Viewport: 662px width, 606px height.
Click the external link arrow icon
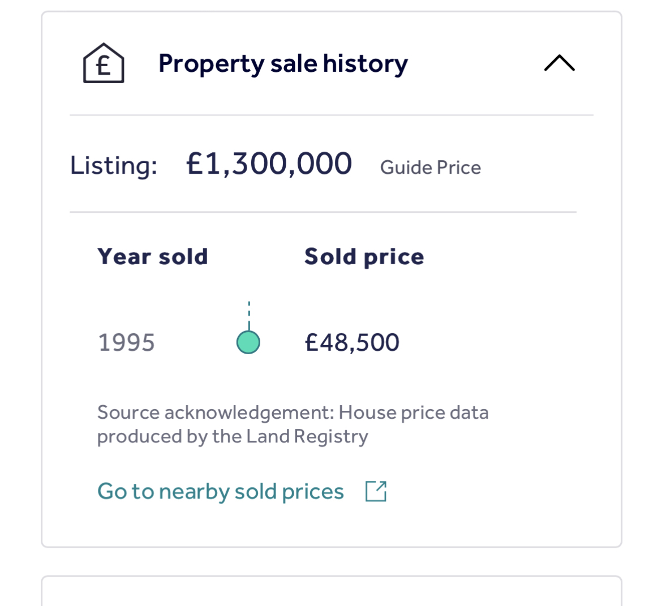click(x=376, y=491)
